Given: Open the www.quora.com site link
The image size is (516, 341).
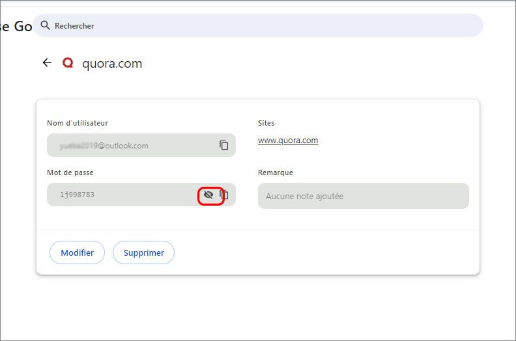Looking at the screenshot, I should [x=288, y=140].
